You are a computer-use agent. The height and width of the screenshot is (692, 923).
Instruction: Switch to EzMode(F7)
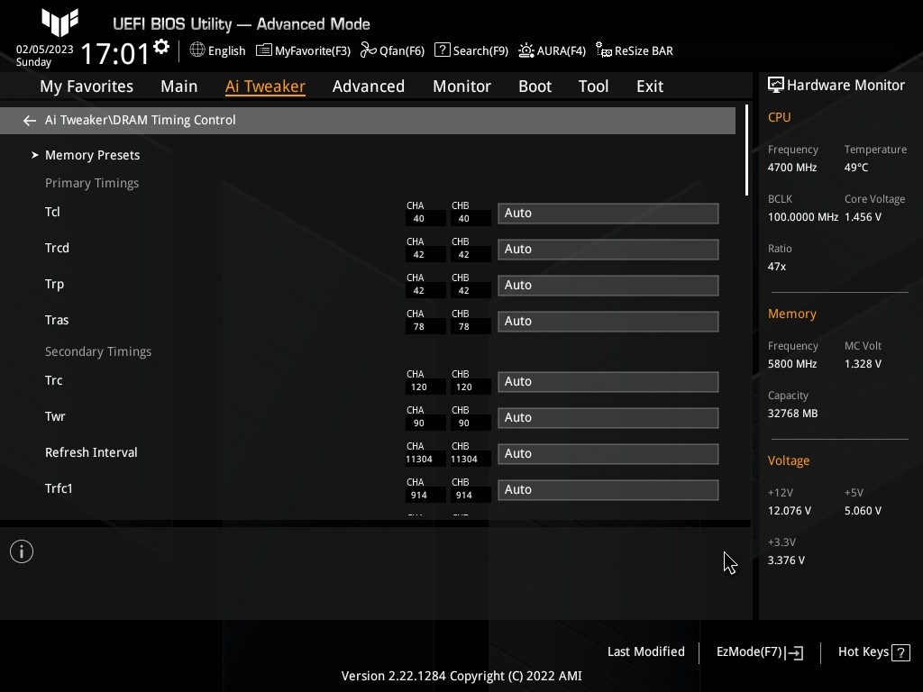759,651
